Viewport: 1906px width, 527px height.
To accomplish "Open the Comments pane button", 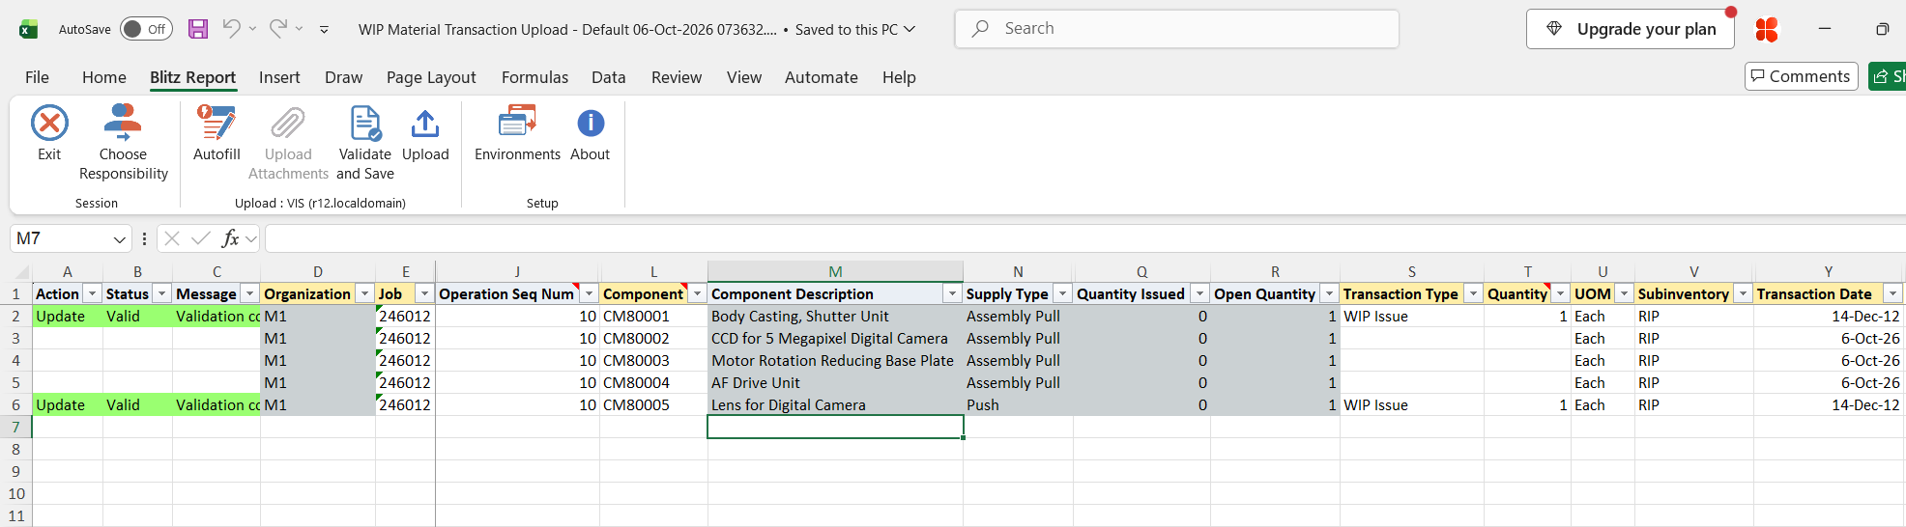I will (1801, 76).
